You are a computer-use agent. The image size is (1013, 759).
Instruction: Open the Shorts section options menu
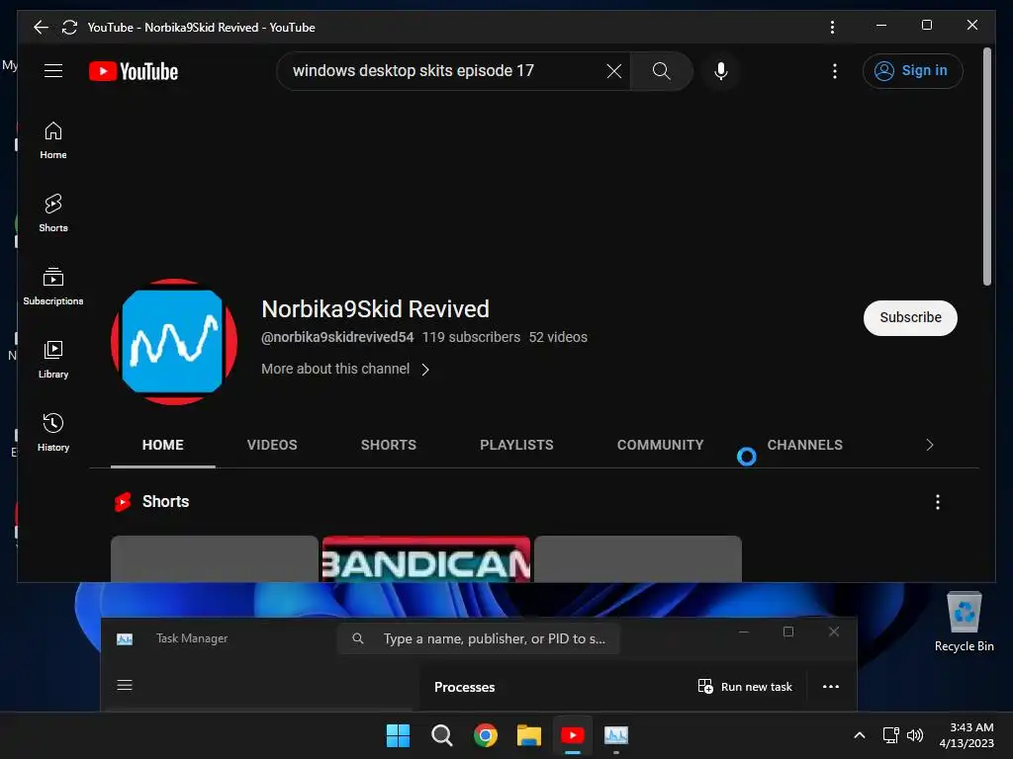938,502
